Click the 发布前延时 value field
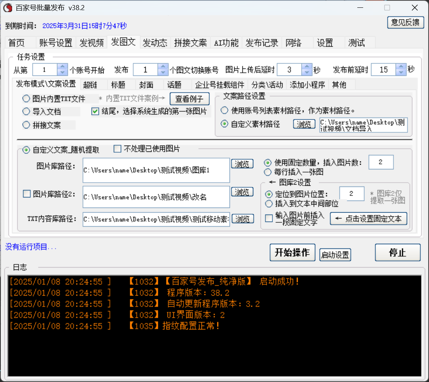Viewport: 429px width, 382px height. point(383,70)
